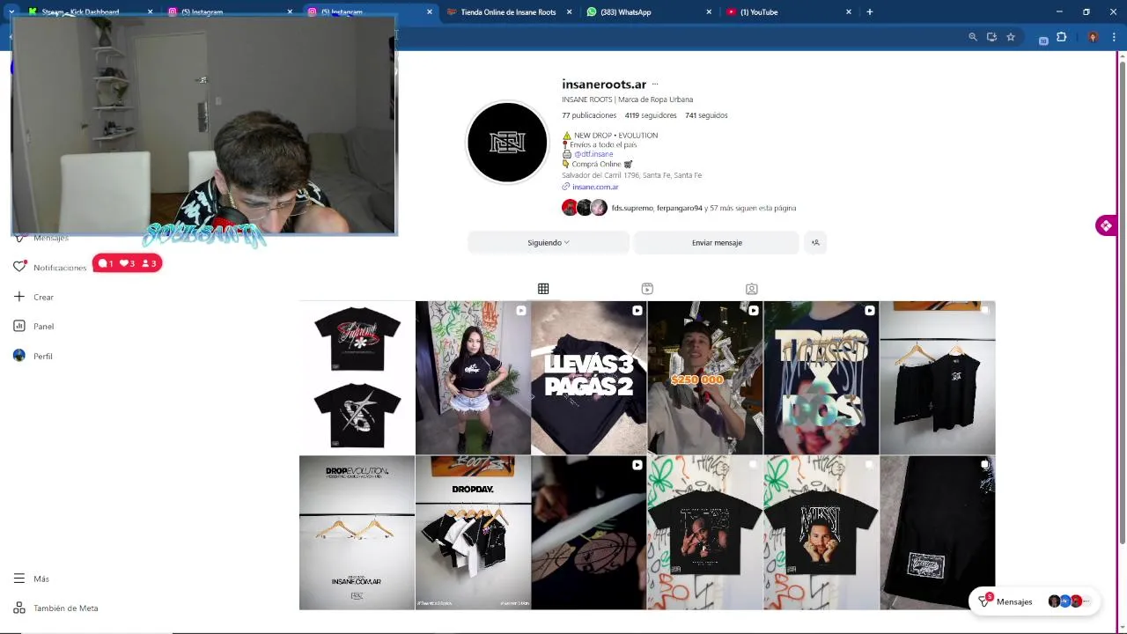Open También de Meta icon

19,608
